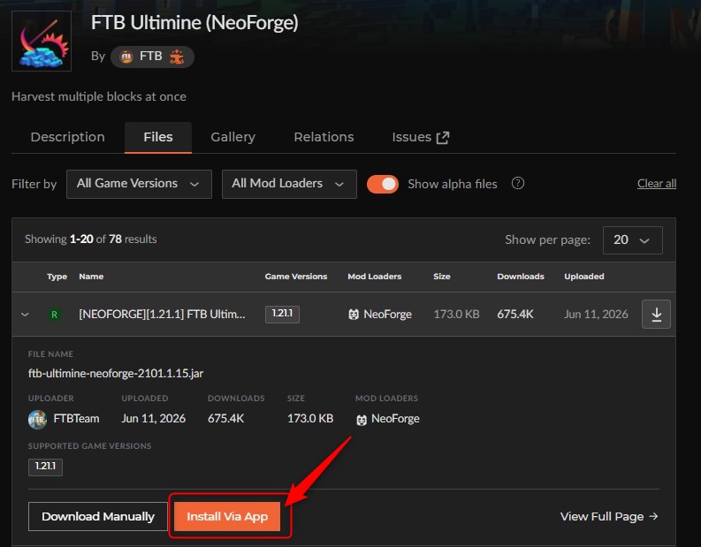701x547 pixels.
Task: Open the Issues external link tab
Action: coord(420,137)
